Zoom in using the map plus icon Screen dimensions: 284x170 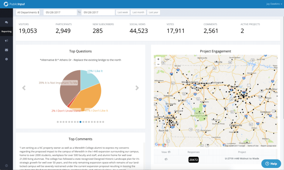tap(158, 59)
